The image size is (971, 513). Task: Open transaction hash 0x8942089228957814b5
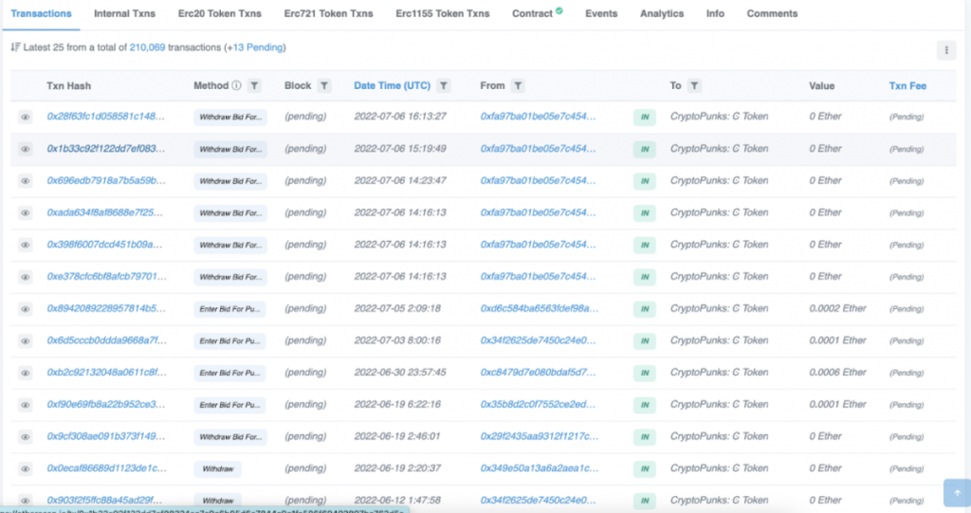pos(106,308)
